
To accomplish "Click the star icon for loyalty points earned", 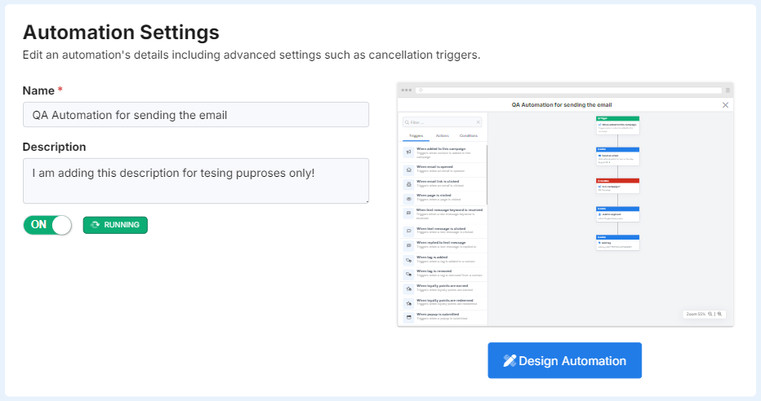I will pos(409,289).
